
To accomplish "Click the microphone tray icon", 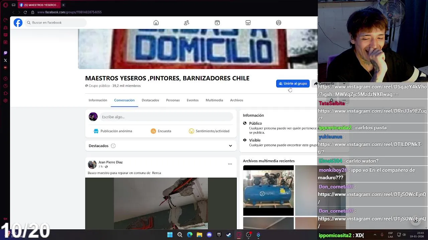I will pyautogui.click(x=382, y=235).
